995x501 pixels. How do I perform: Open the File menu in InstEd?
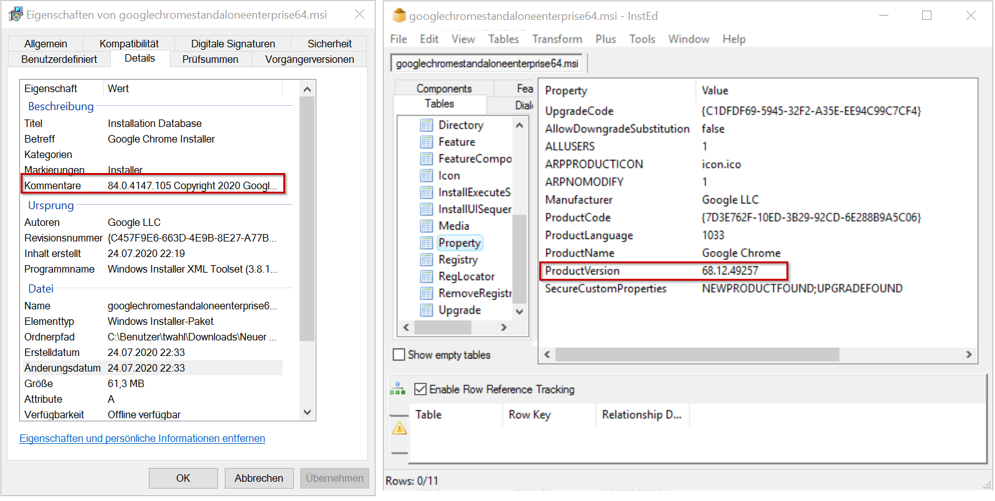click(x=398, y=39)
